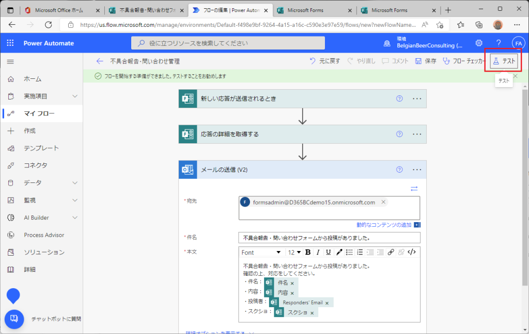This screenshot has width=529, height=334.
Task: Open the app launcher waffle icon
Action: (10, 43)
